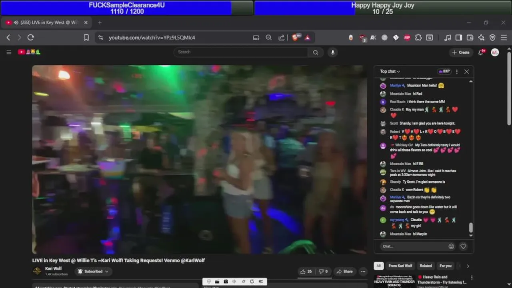Go to YouTube home via logo

pyautogui.click(x=29, y=52)
